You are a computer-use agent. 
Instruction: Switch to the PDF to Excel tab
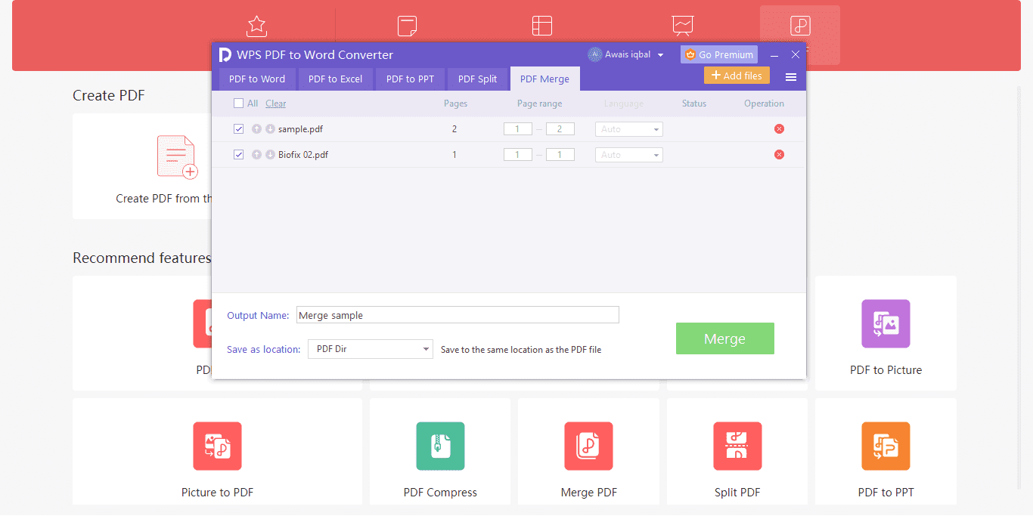pyautogui.click(x=335, y=79)
